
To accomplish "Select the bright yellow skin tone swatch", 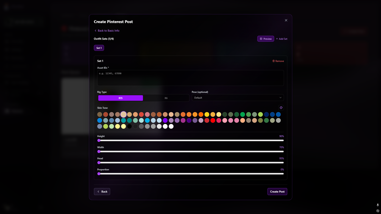I will tap(207, 114).
